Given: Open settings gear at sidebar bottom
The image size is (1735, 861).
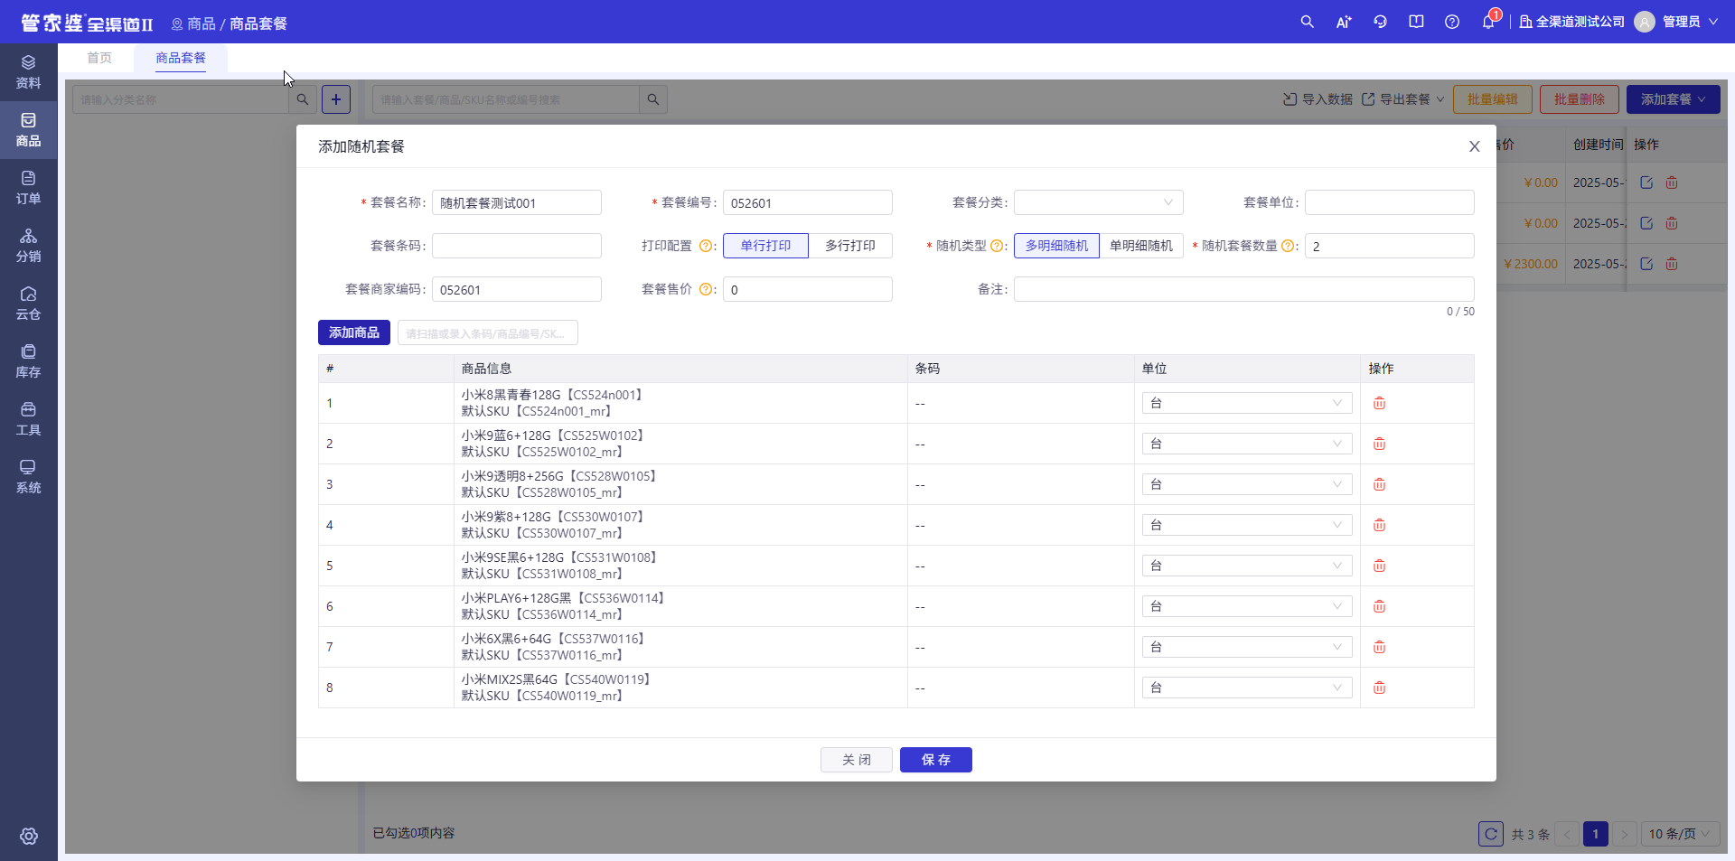Looking at the screenshot, I should coord(29,836).
